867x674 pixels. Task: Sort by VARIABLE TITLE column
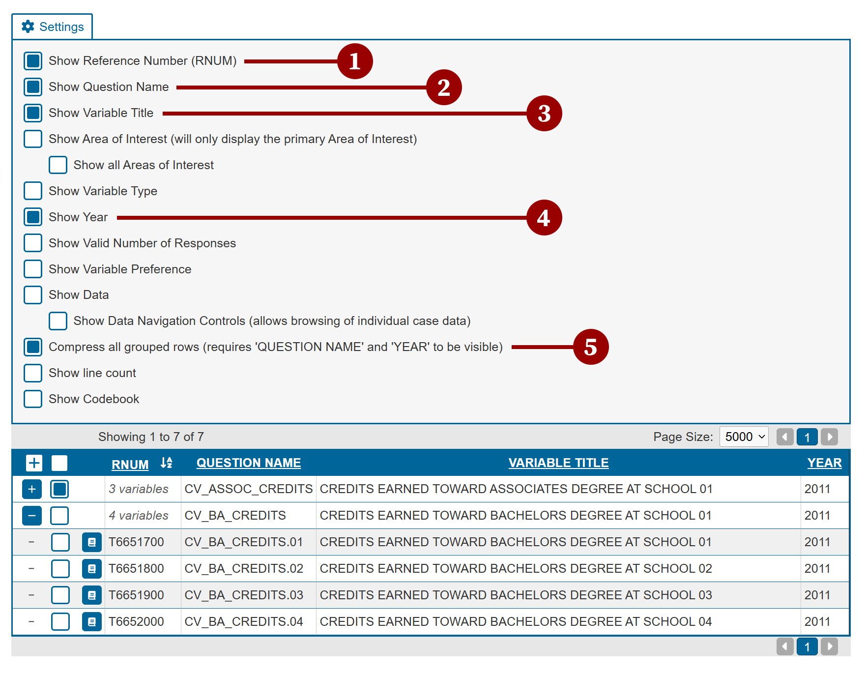(558, 463)
